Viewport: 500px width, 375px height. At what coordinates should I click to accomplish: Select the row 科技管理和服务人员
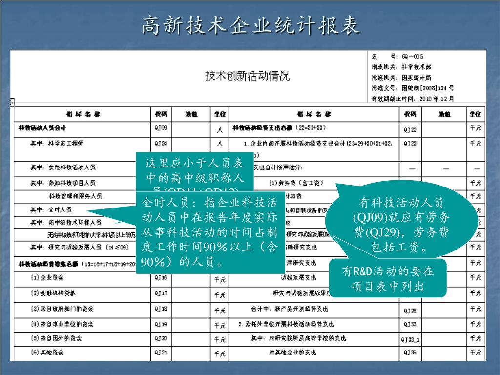[x=75, y=197]
